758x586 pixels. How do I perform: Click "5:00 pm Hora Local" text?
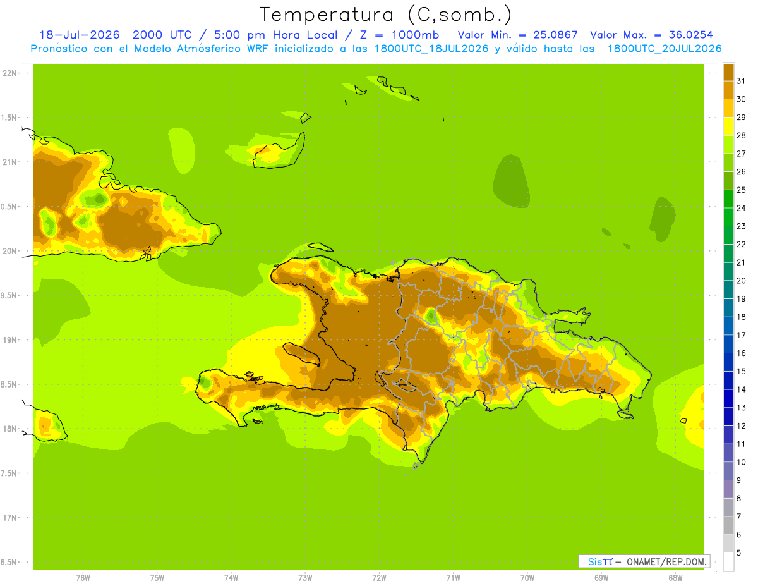point(276,35)
